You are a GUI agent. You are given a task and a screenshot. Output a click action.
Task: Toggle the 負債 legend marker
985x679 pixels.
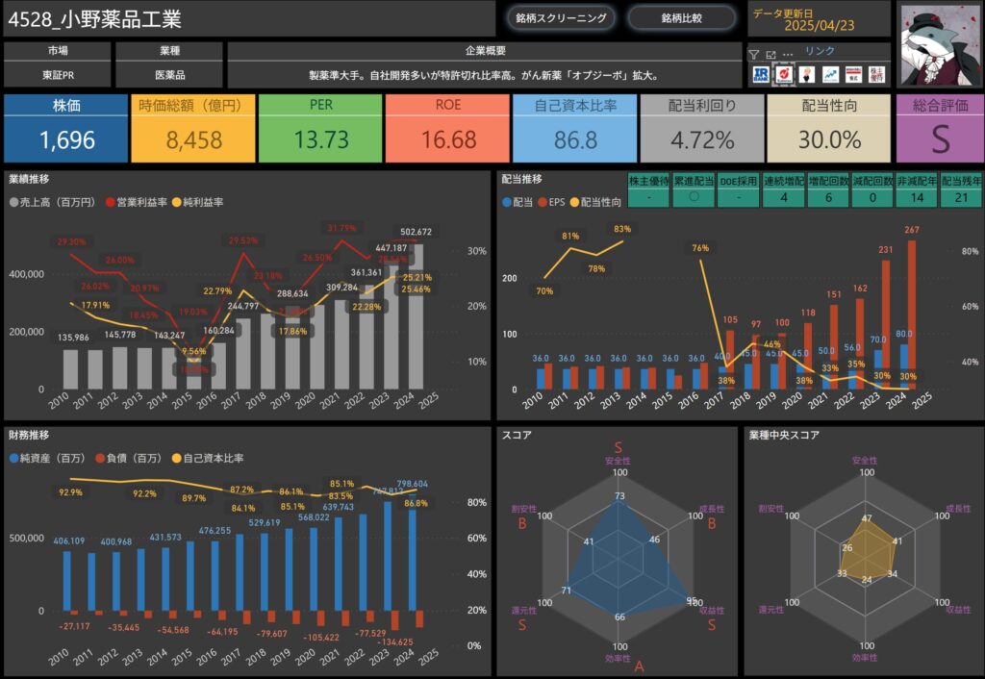click(x=100, y=459)
